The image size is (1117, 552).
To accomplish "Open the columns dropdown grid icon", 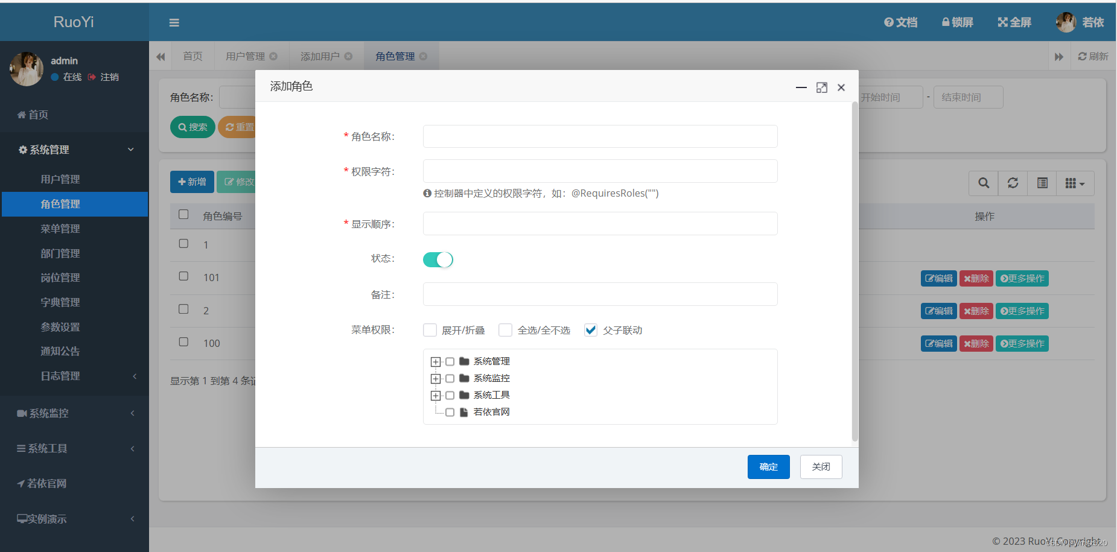I will coord(1075,183).
